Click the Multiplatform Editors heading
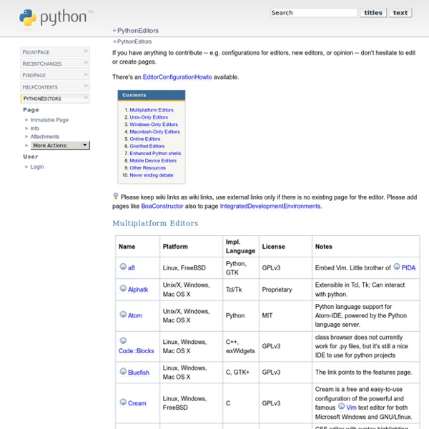This screenshot has height=429, width=429. click(155, 223)
